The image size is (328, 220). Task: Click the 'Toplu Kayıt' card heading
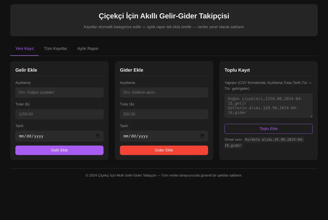pos(237,70)
